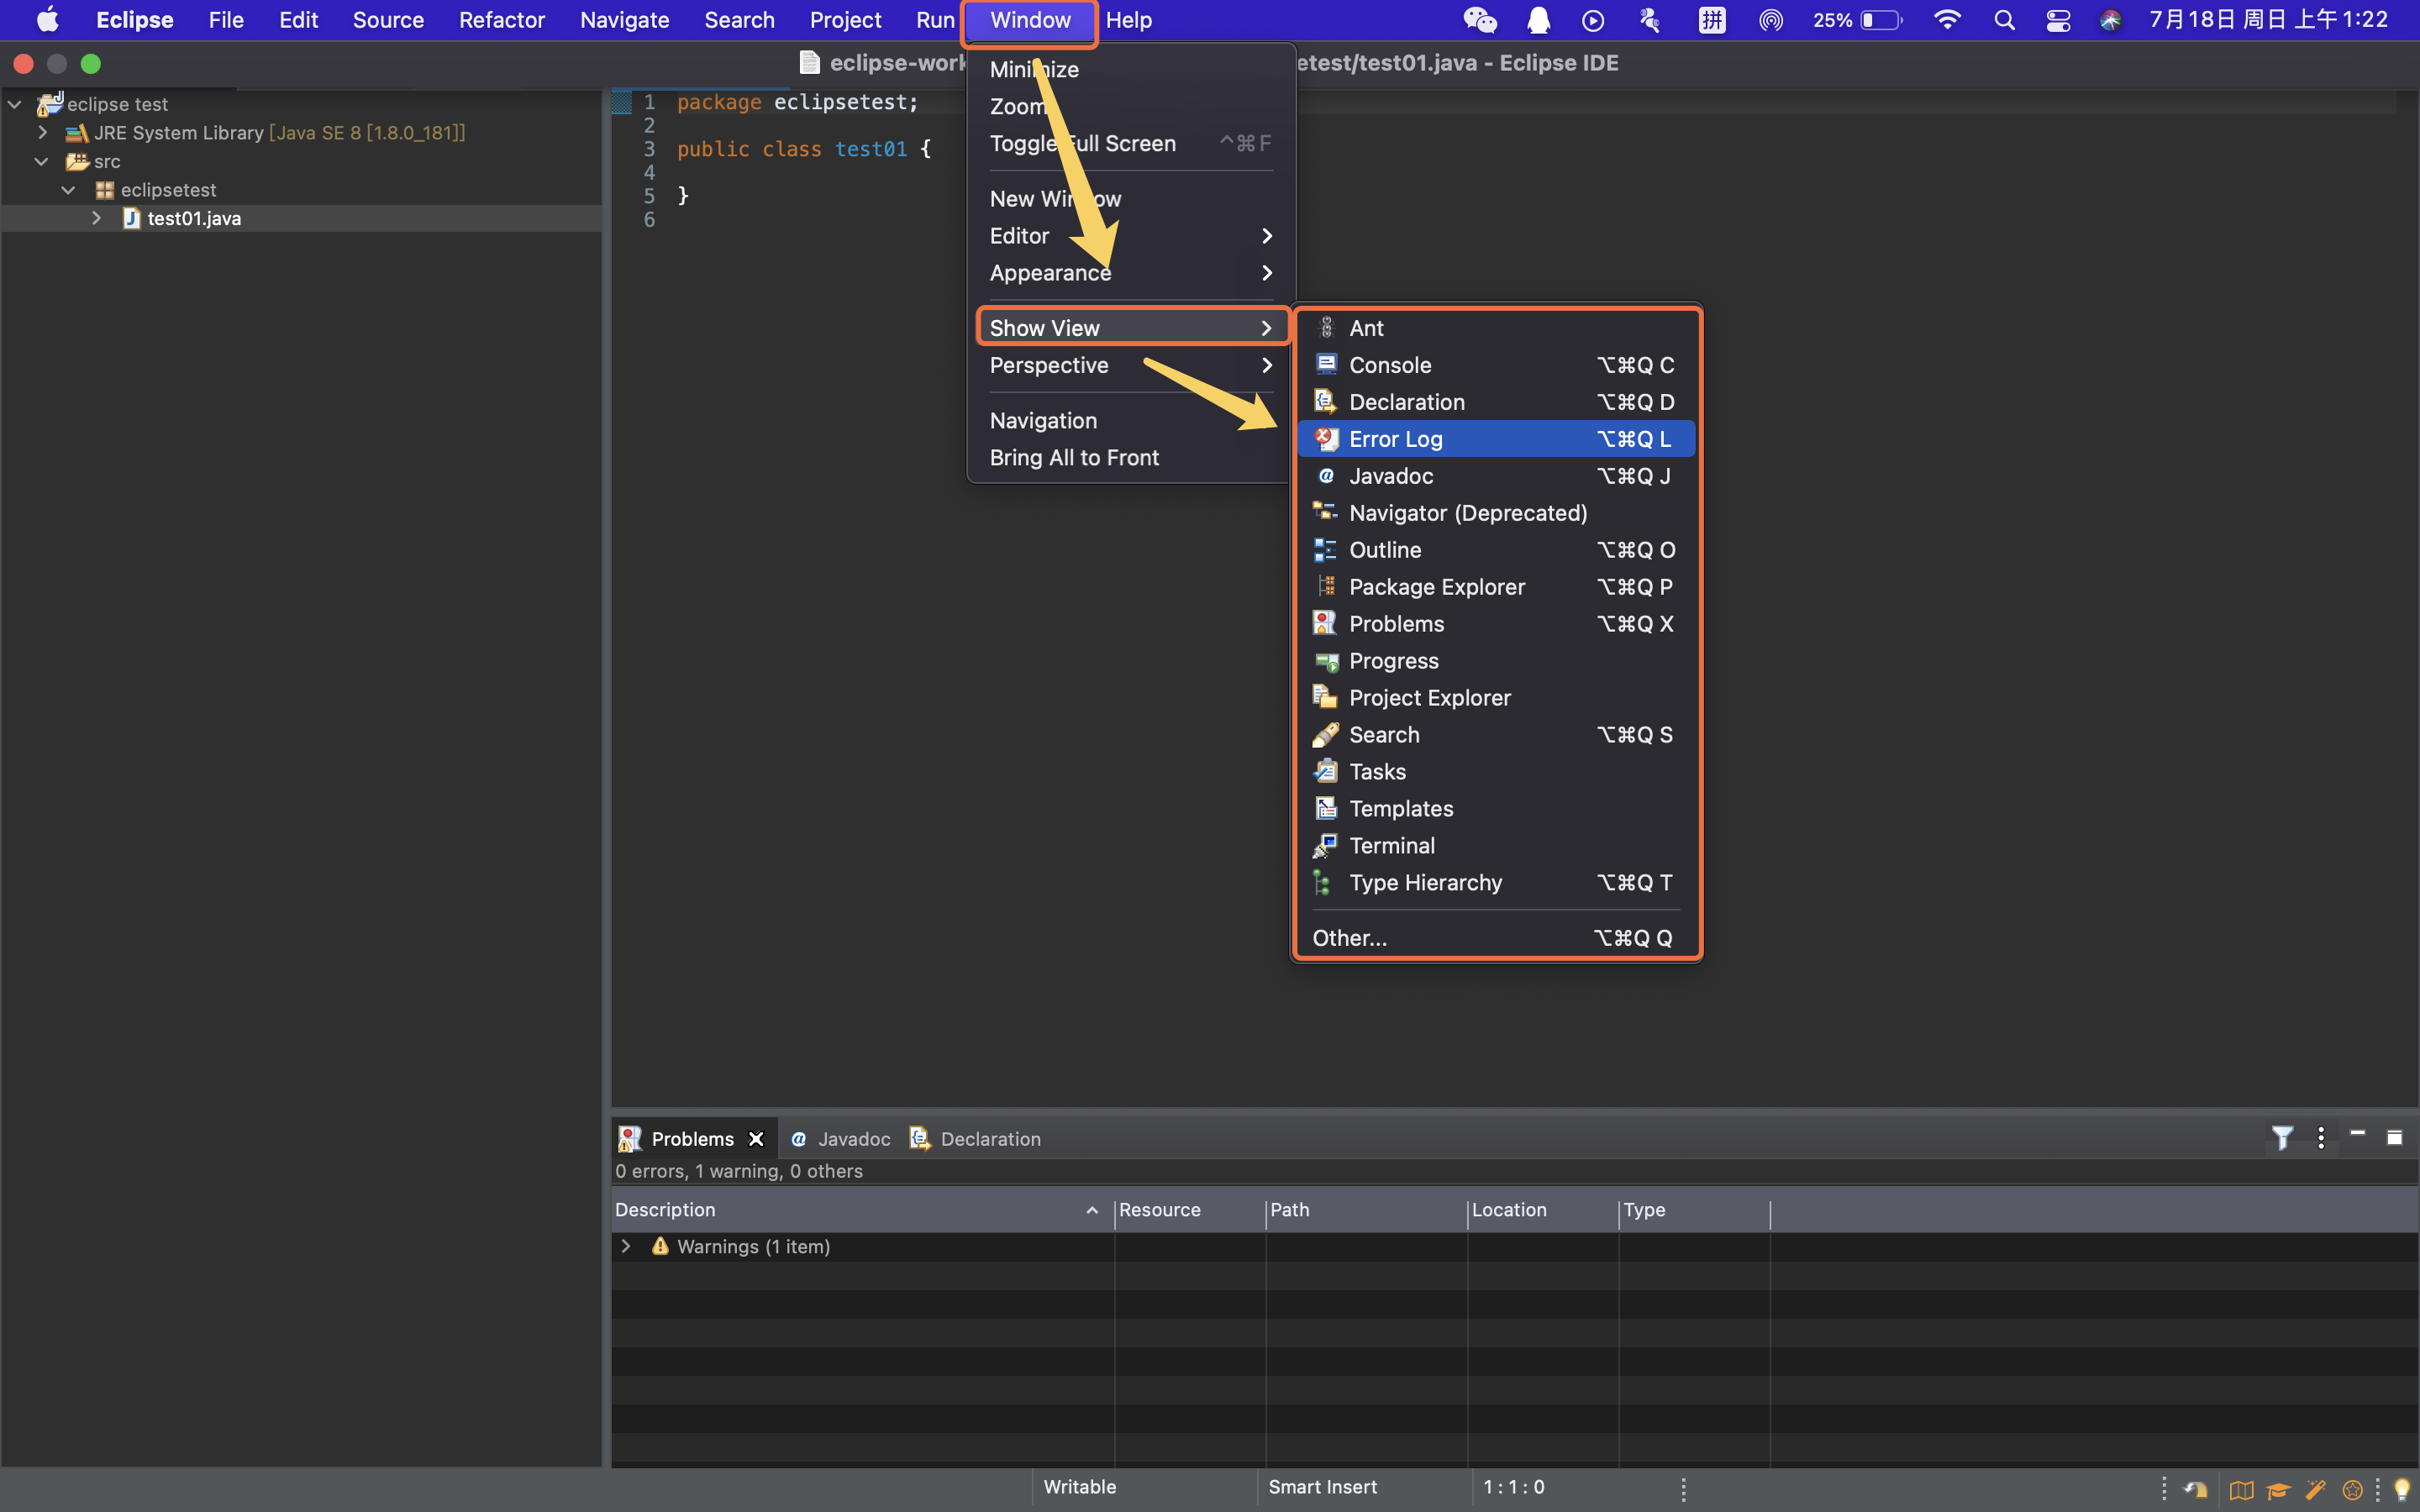Click Other... at bottom of submenu
Viewport: 2420px width, 1512px height.
1349,937
